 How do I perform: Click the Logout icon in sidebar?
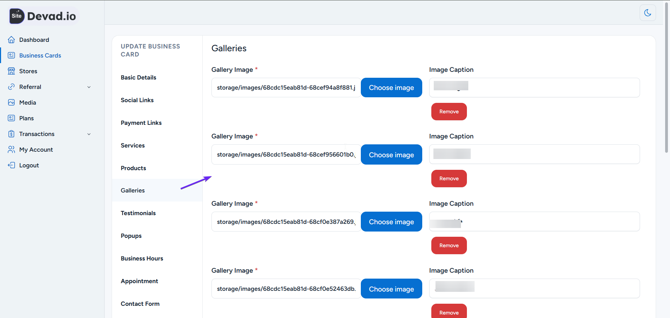coord(12,165)
